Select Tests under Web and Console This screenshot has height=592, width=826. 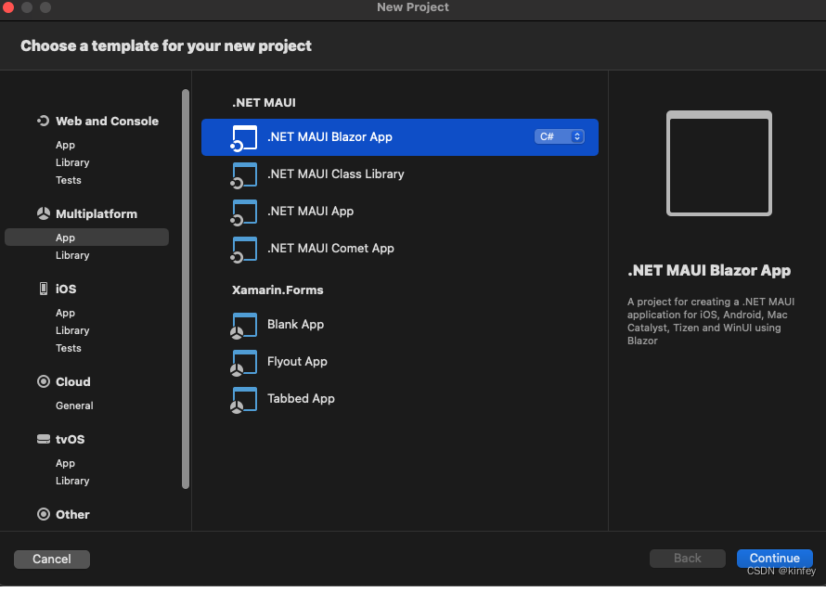(69, 180)
